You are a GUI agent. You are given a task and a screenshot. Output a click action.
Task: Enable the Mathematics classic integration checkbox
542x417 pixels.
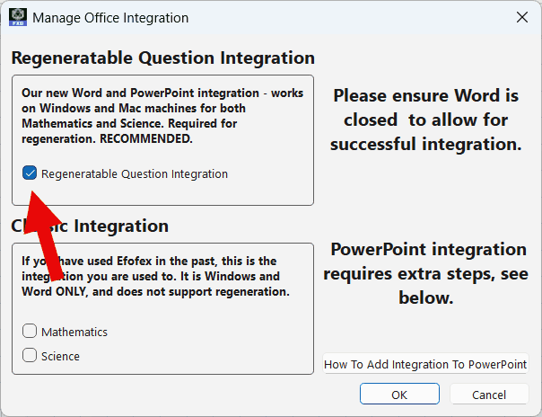(30, 332)
